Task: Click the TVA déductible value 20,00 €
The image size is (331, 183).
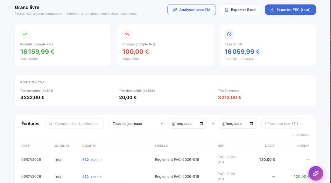Action: 128,98
